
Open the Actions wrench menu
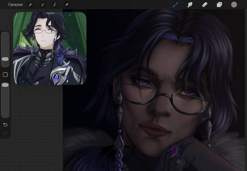tap(30, 5)
